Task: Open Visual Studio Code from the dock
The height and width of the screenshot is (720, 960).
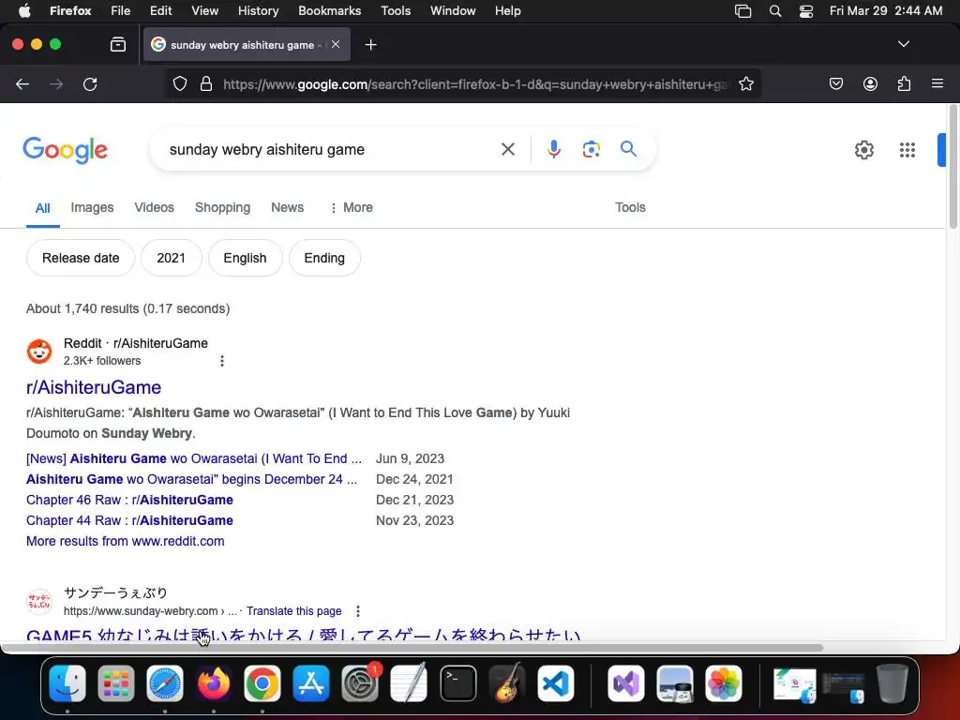Action: [x=555, y=683]
